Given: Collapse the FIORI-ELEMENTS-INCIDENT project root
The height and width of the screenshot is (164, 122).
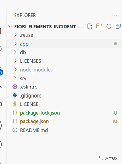Looking at the screenshot, I should [10, 27].
